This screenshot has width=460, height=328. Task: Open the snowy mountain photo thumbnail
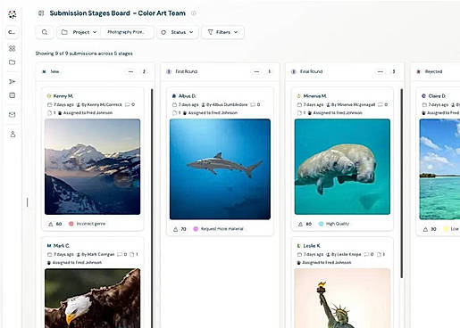coord(92,167)
